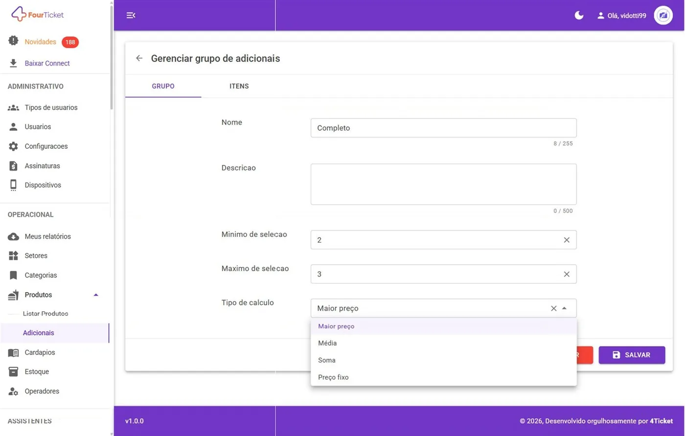Go back using the arrow icon
Screen dimensions: 685x436
pyautogui.click(x=139, y=58)
